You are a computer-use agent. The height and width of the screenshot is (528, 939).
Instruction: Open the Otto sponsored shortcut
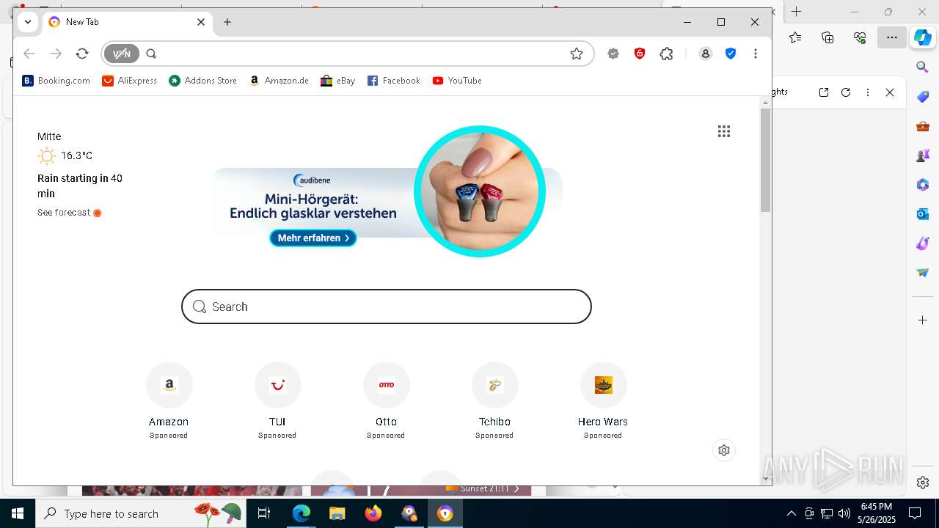(386, 400)
